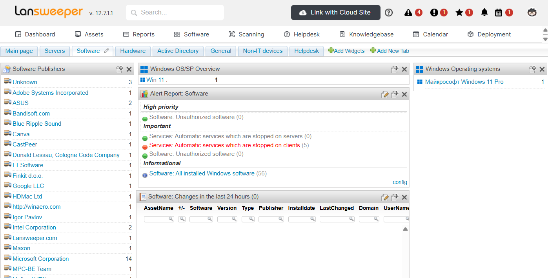Click the info icon beside All installed Windows software
The image size is (548, 278).
(145, 175)
